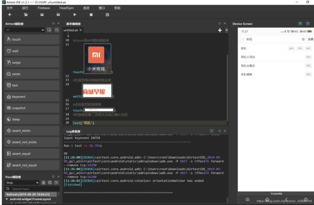The height and width of the screenshot is (205, 314).
Task: Switch to the untitled.air tab
Action: click(71, 30)
